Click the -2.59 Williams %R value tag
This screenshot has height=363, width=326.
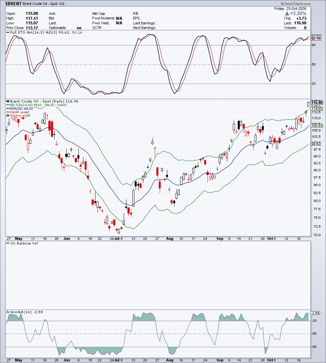(315, 313)
